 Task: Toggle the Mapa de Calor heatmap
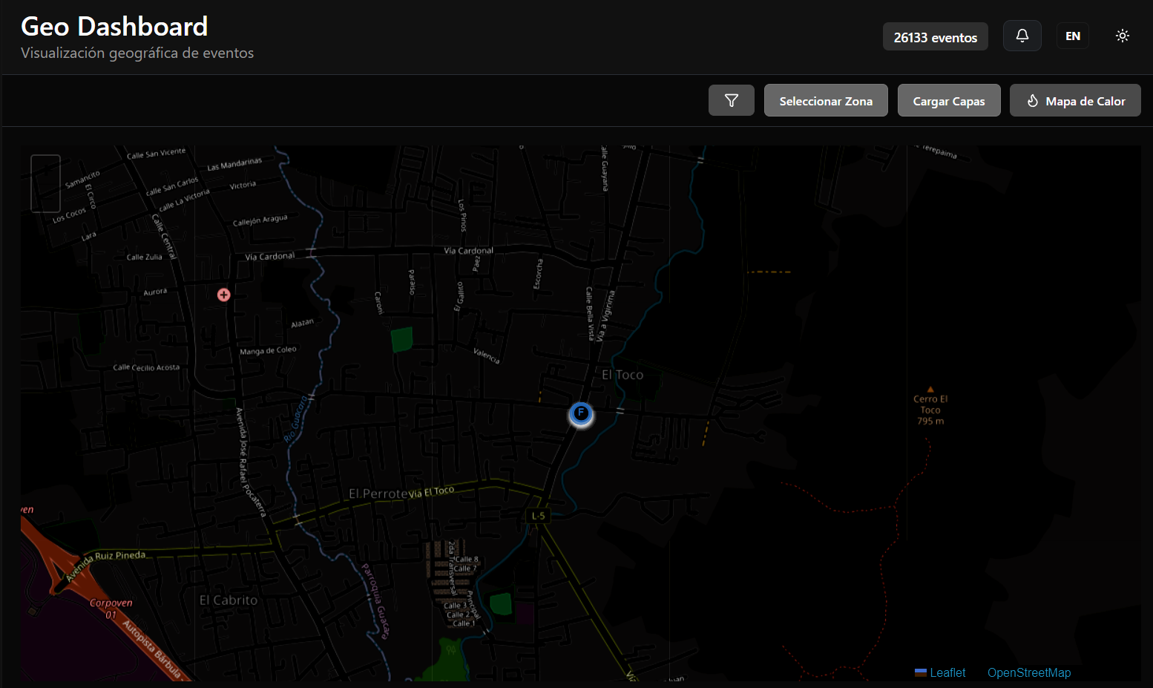click(x=1075, y=100)
